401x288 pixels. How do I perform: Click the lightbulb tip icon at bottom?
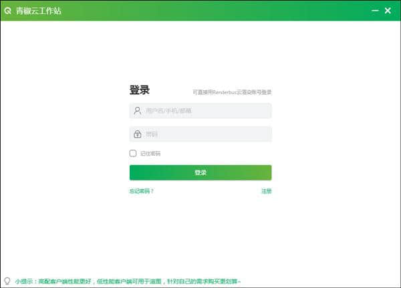pyautogui.click(x=7, y=281)
